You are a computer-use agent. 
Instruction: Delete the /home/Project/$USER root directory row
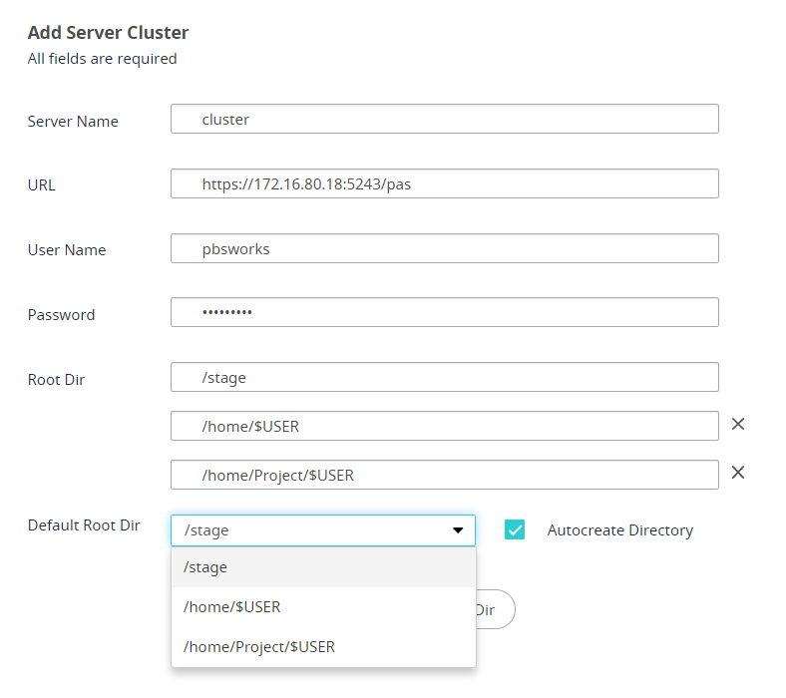point(738,473)
